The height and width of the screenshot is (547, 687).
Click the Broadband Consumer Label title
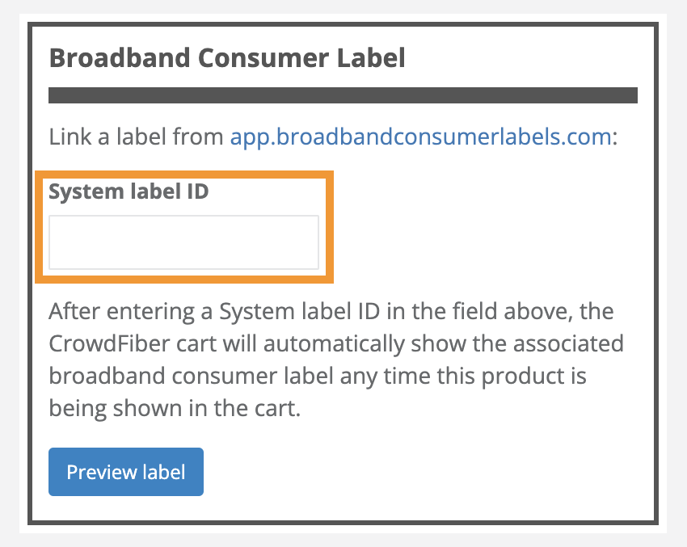227,58
